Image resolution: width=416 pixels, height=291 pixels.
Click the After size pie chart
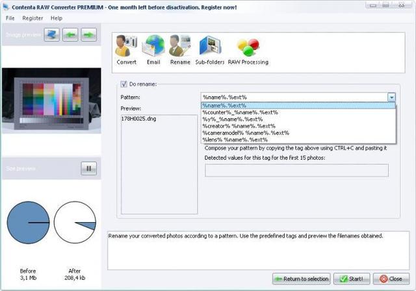click(75, 223)
